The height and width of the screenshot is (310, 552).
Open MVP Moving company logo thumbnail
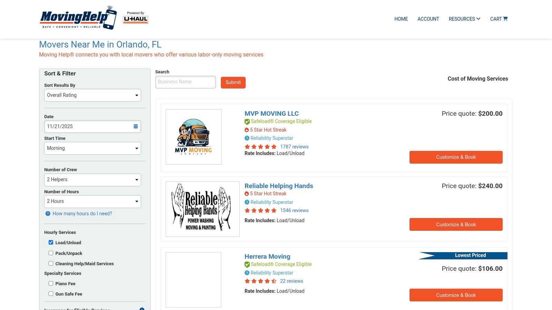click(194, 137)
